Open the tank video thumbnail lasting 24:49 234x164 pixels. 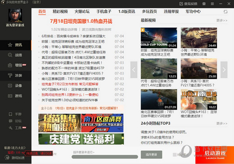point(199,38)
